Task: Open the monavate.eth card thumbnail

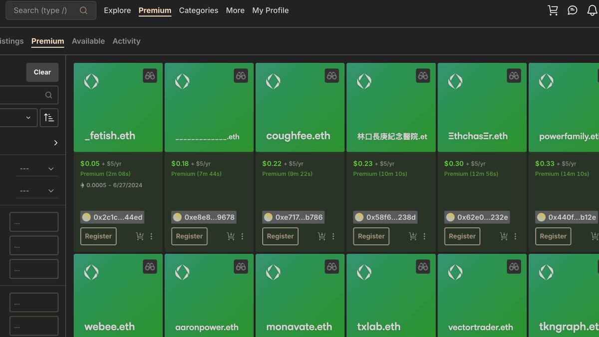Action: [300, 295]
